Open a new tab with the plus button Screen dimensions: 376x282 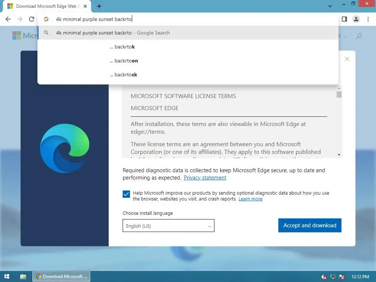point(99,7)
